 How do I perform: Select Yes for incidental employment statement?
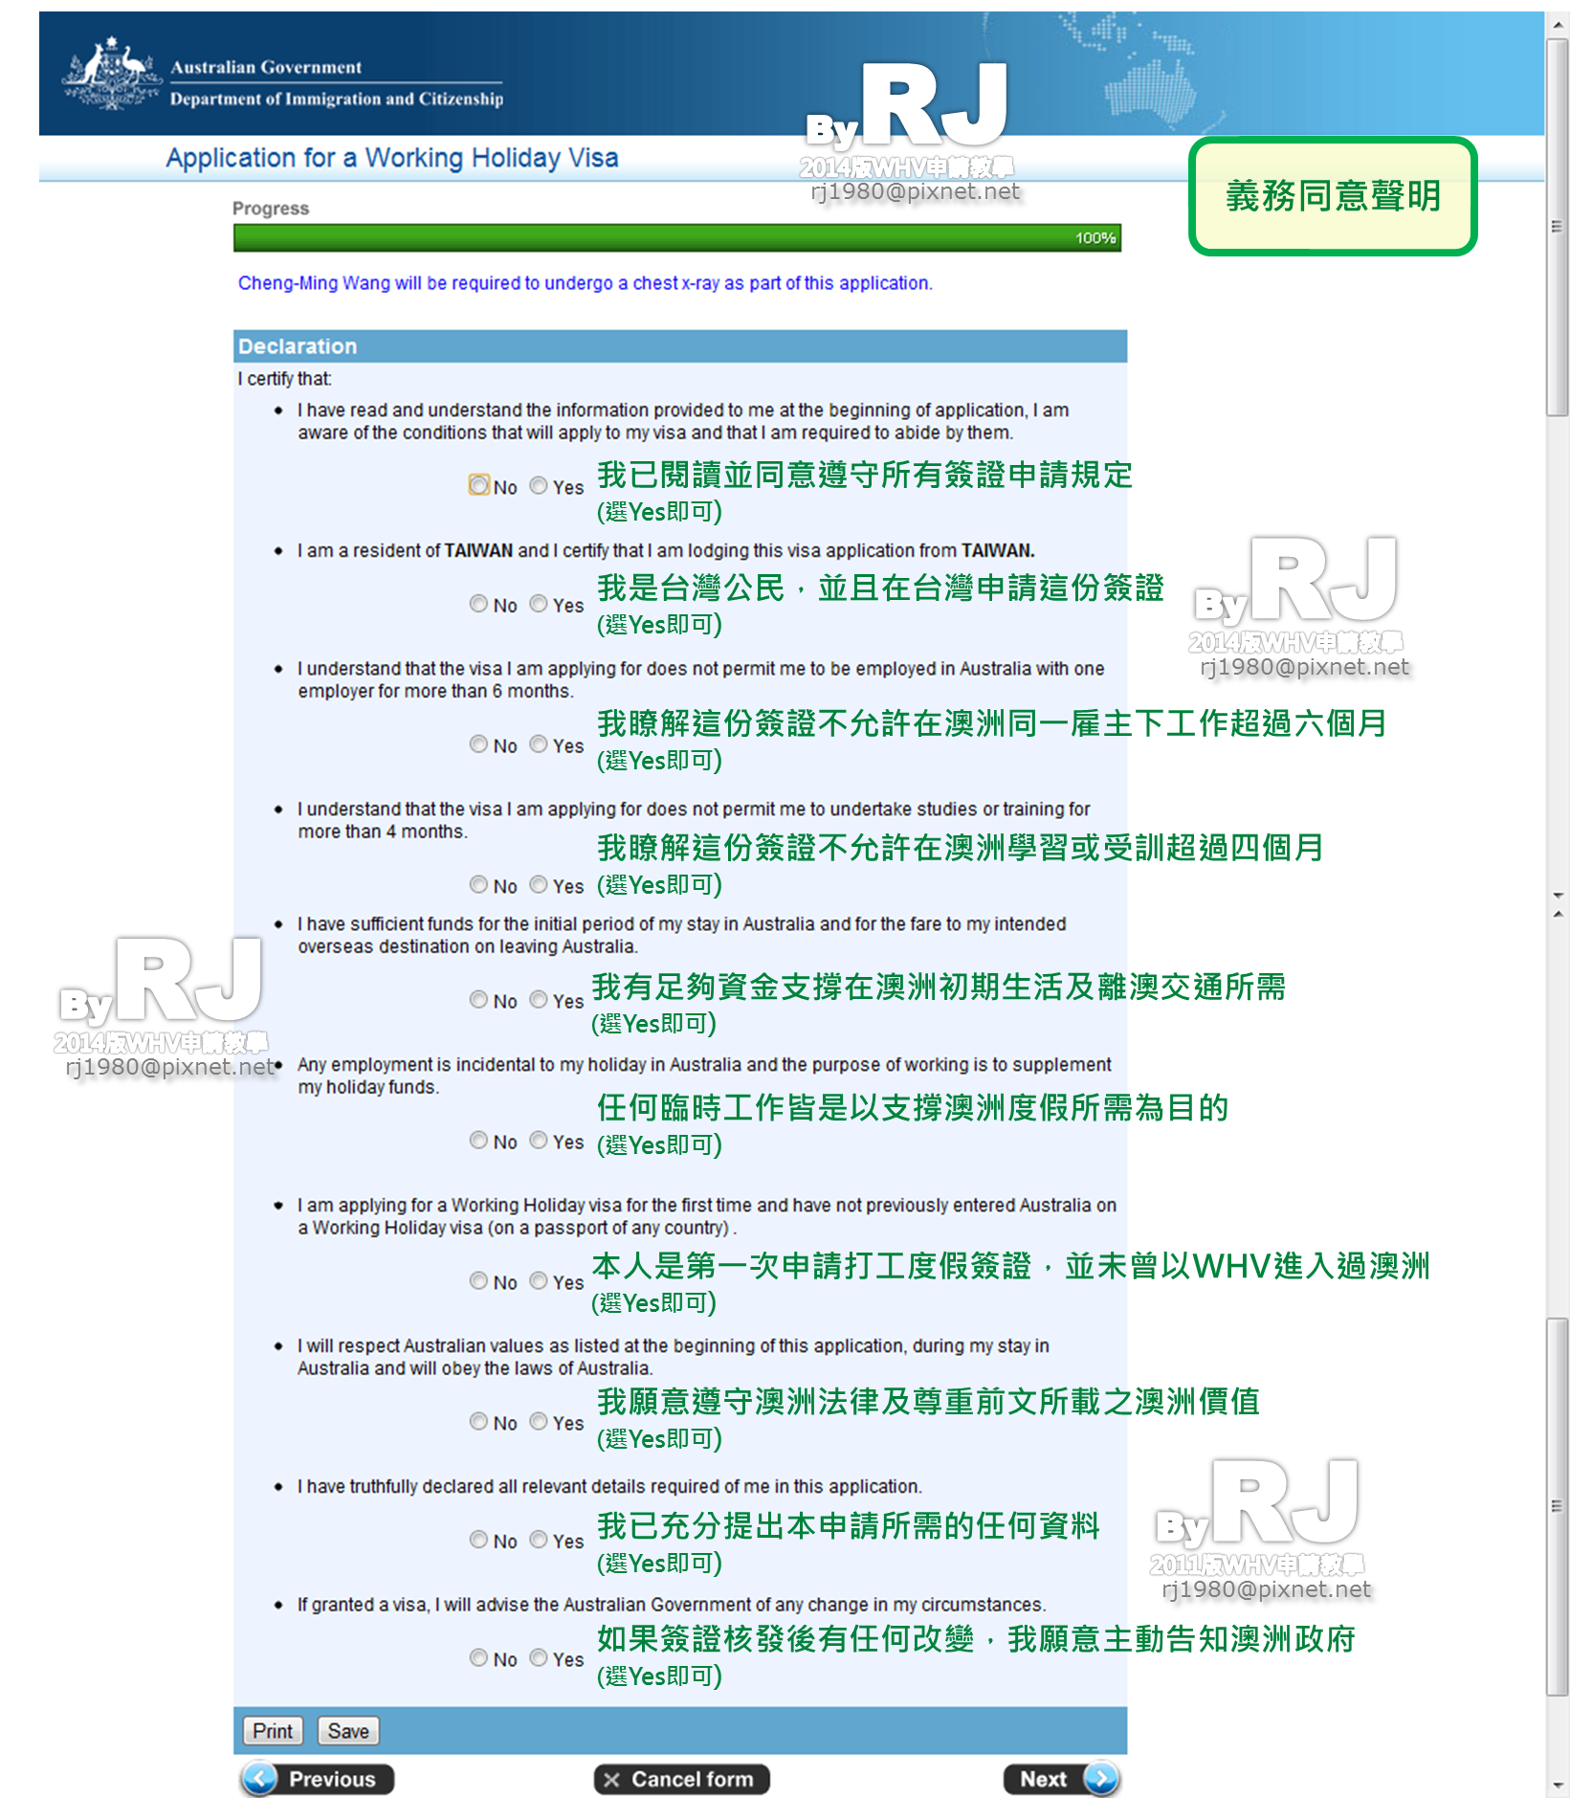[x=539, y=1140]
